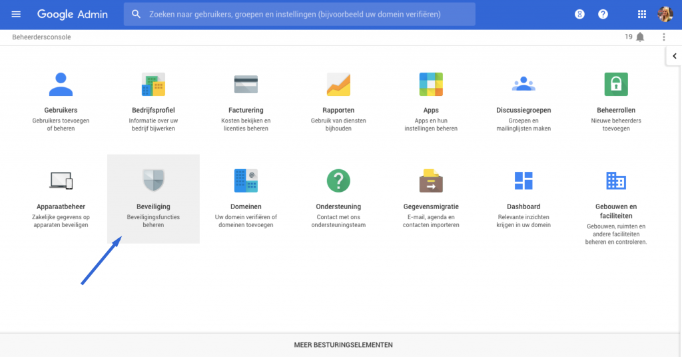Click 'Relevante inzichten krijgen in uw domein' text

pyautogui.click(x=523, y=221)
